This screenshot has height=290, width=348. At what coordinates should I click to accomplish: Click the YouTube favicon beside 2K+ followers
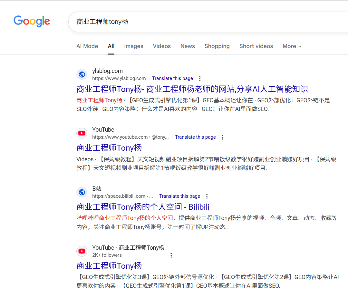tap(82, 251)
